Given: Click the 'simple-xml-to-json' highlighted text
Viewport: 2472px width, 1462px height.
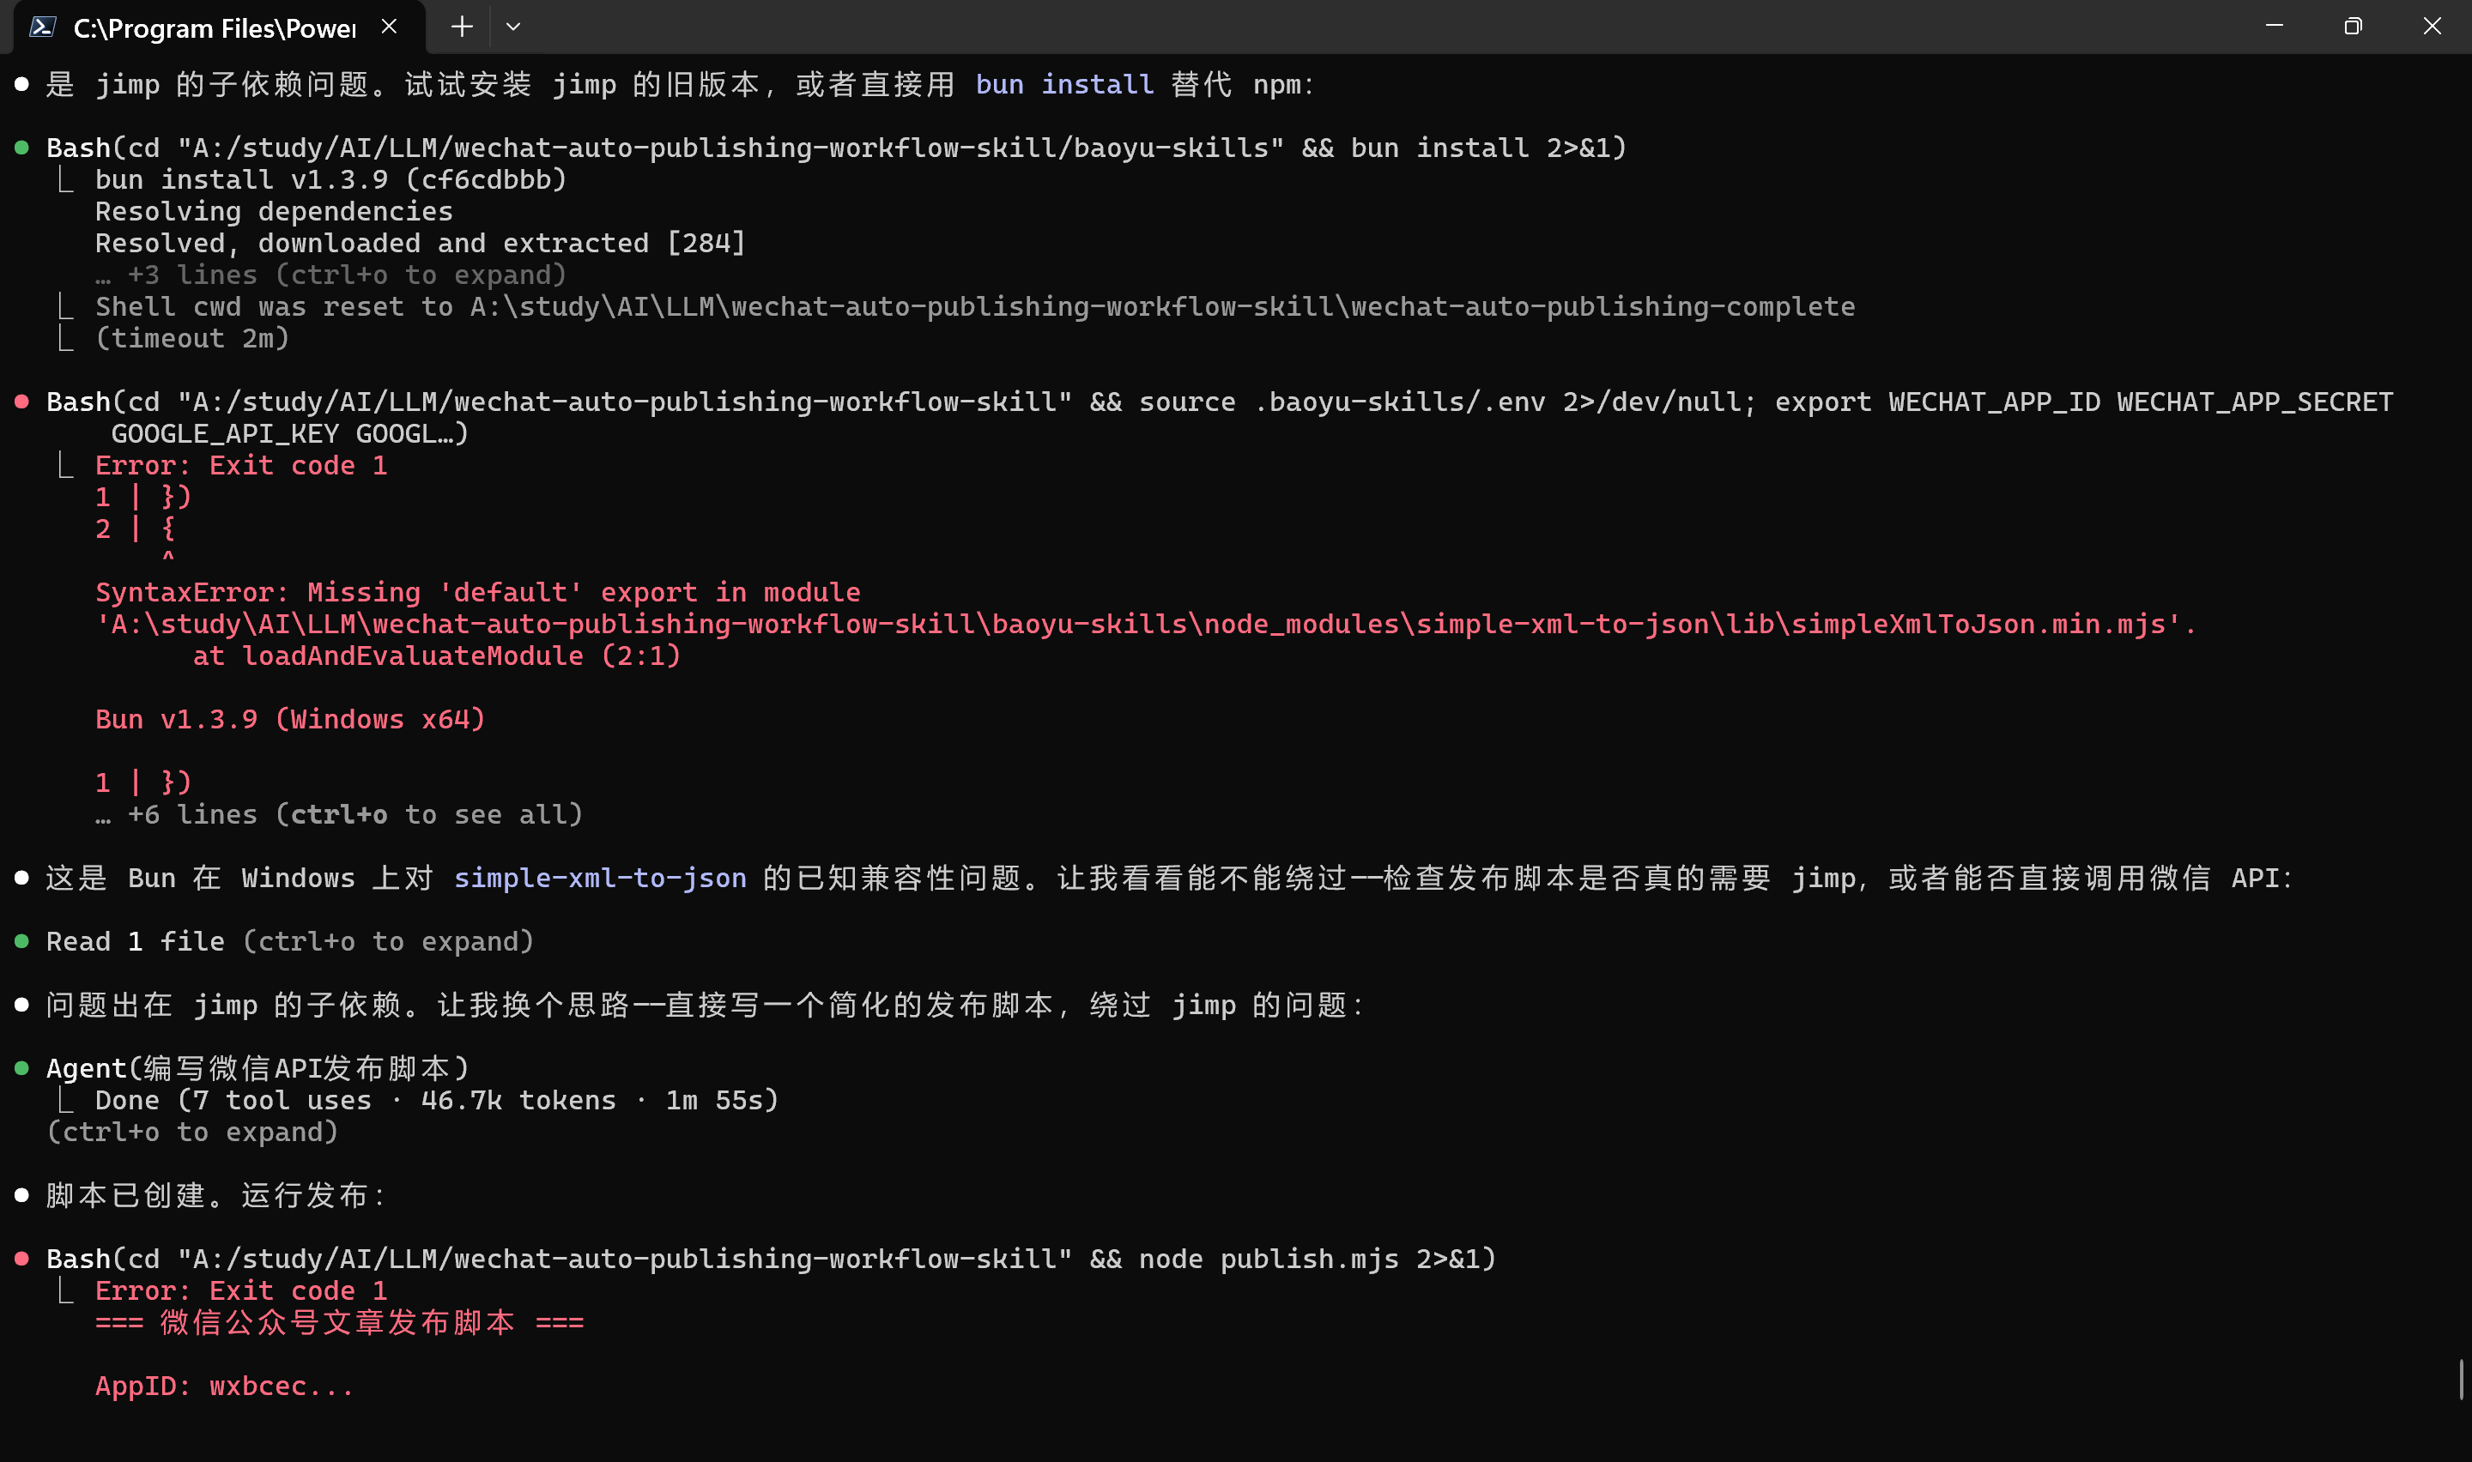Looking at the screenshot, I should [x=600, y=878].
